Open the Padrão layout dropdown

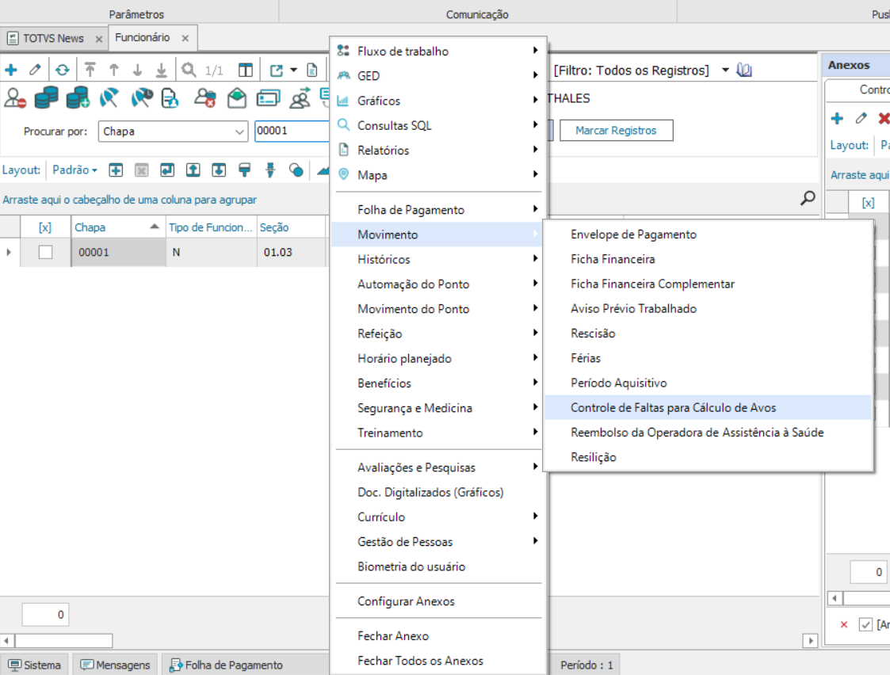[75, 170]
